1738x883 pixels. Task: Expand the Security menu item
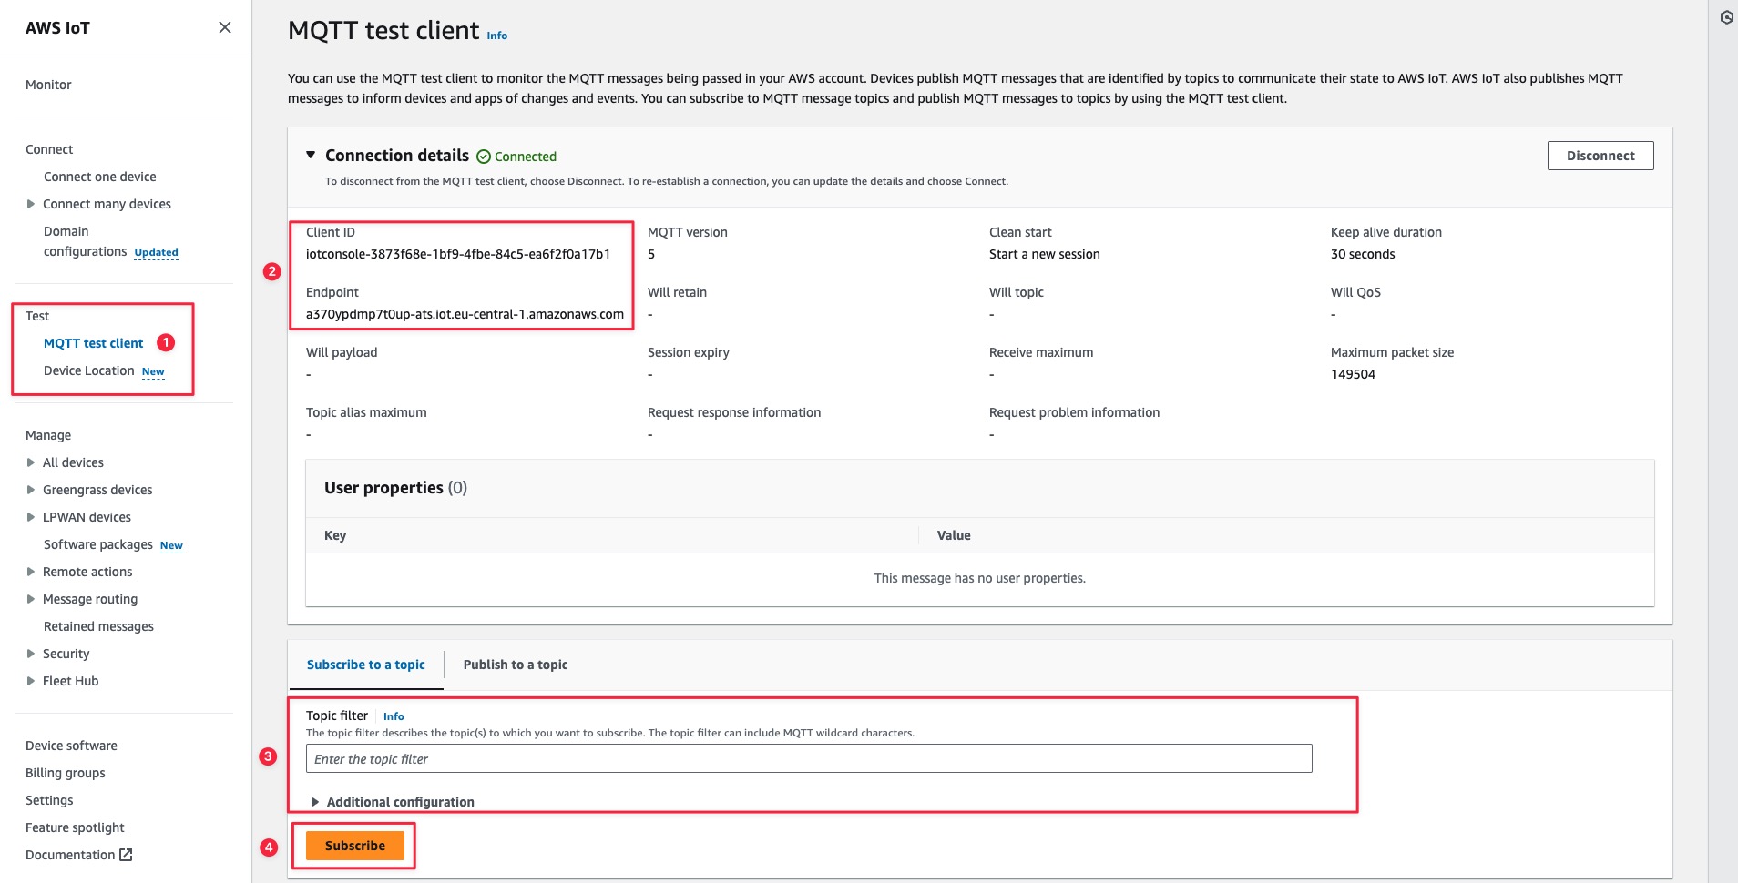coord(31,654)
